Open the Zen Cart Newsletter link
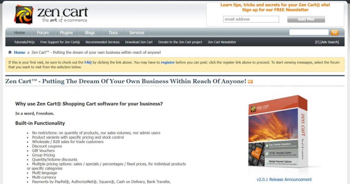 tap(222, 42)
